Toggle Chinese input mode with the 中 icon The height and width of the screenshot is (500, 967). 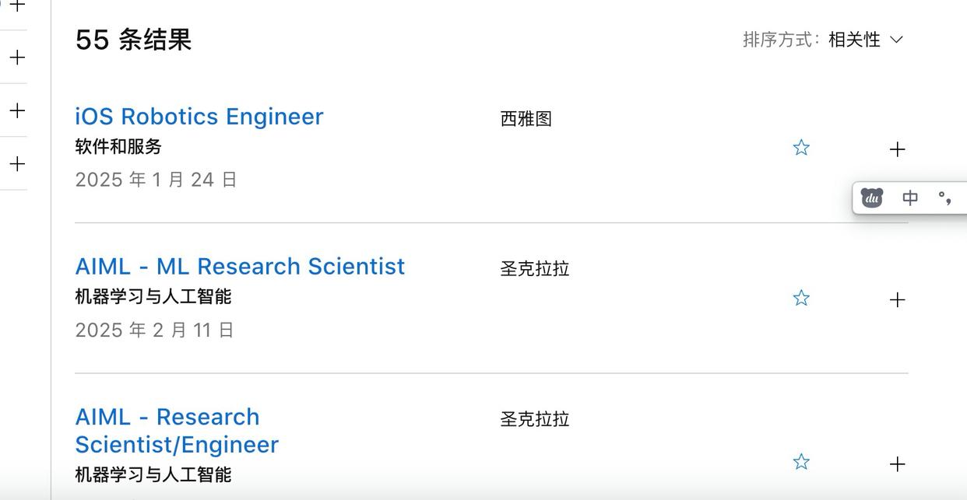909,198
